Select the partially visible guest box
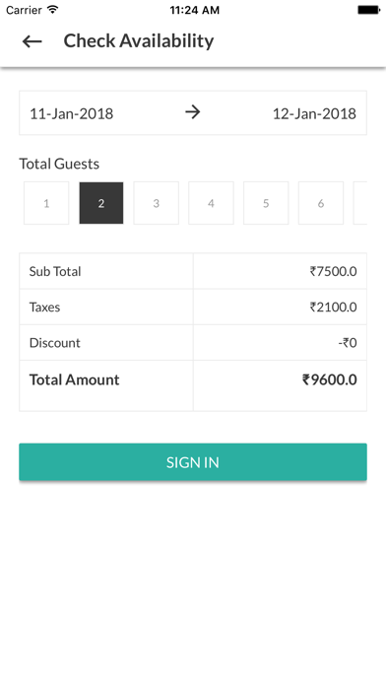 (x=360, y=203)
